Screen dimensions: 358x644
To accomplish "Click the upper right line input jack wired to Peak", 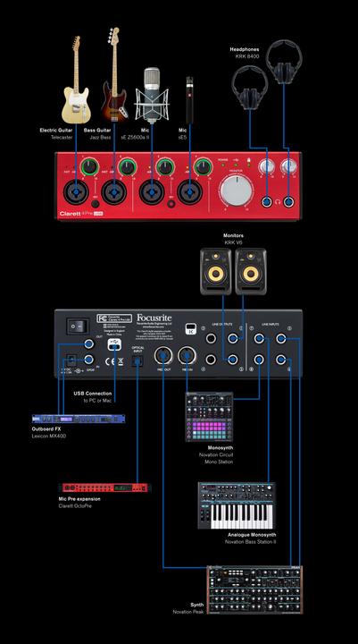I will tap(280, 338).
